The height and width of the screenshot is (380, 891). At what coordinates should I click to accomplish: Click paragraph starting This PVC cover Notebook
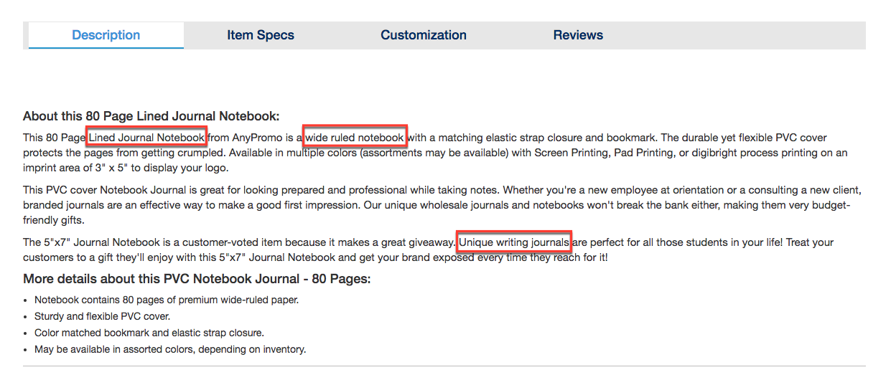[442, 206]
